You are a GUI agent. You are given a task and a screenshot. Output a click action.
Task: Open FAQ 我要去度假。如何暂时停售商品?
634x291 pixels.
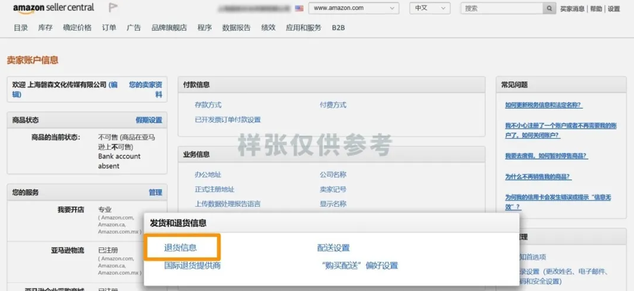tap(546, 156)
